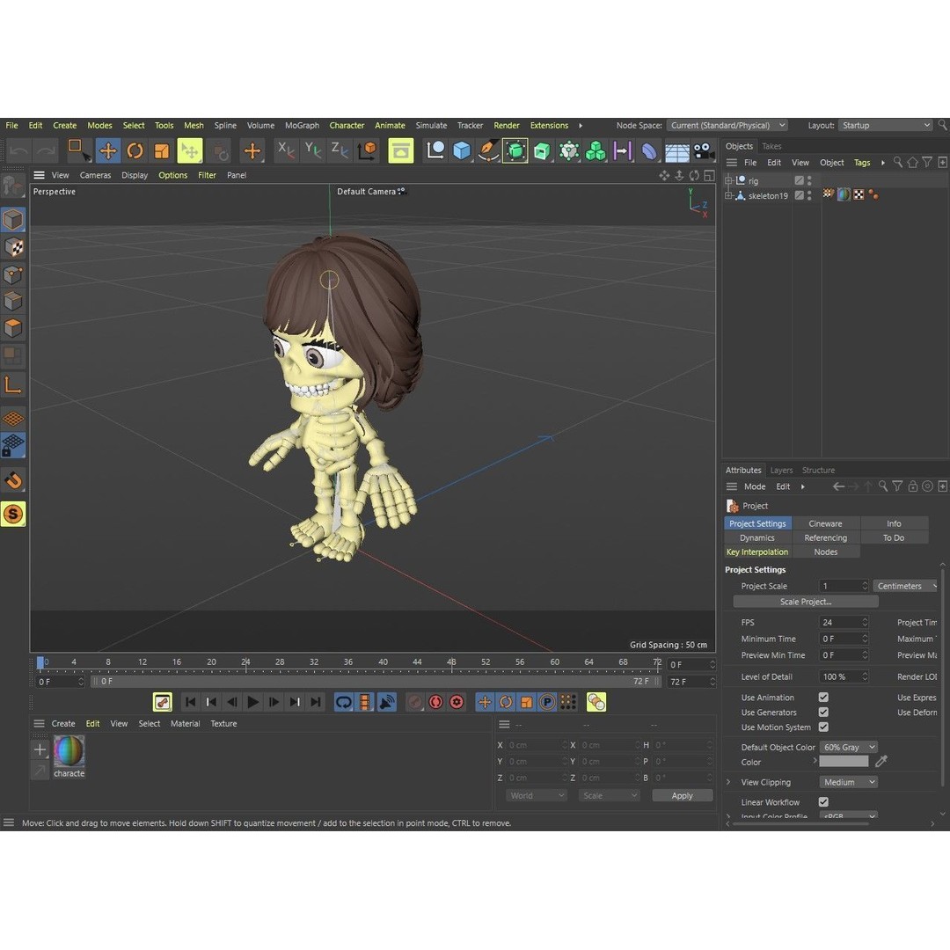Click the Camera object icon

pyautogui.click(x=703, y=151)
